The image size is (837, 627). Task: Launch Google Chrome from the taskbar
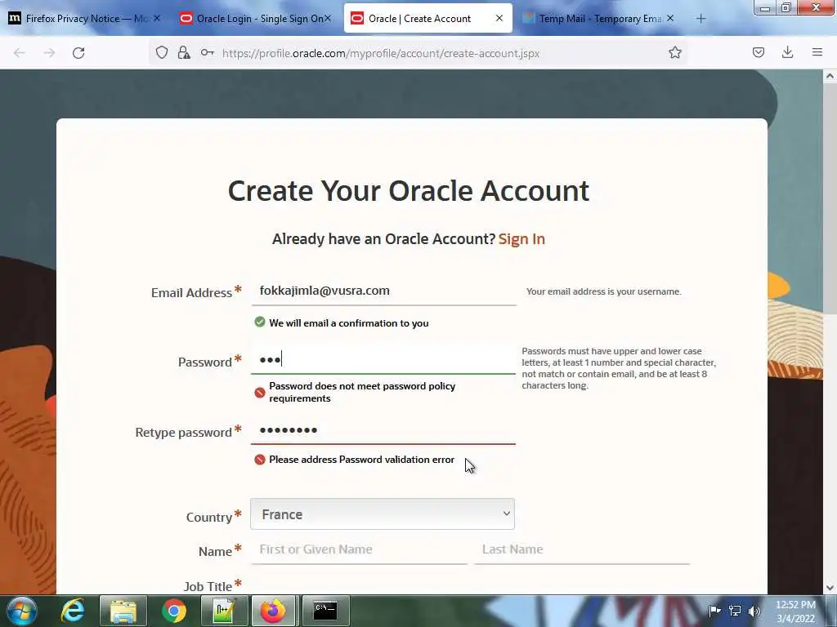click(174, 611)
